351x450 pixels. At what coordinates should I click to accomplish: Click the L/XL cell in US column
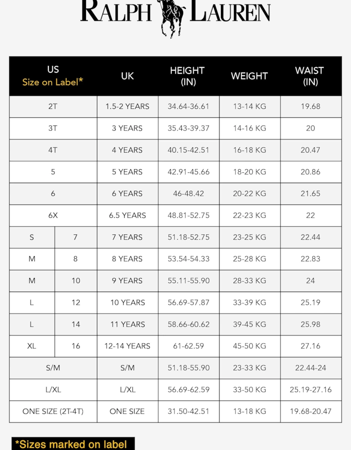pyautogui.click(x=53, y=390)
